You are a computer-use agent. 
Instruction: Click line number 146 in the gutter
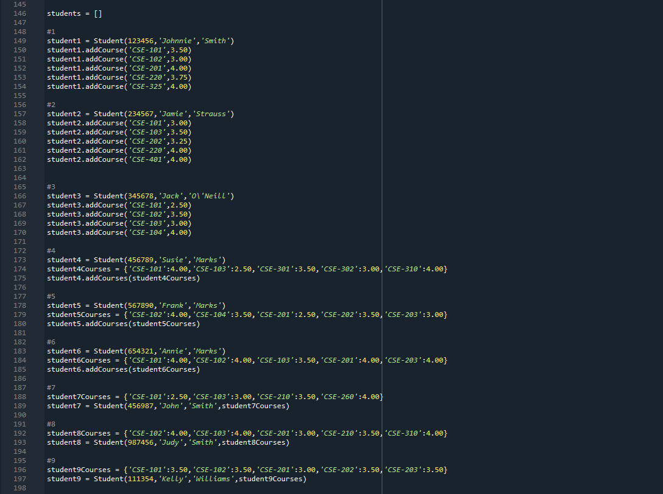19,13
